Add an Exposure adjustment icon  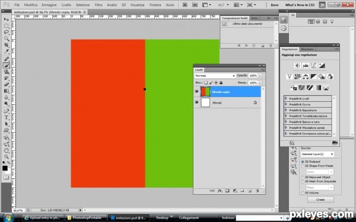[x=322, y=66]
